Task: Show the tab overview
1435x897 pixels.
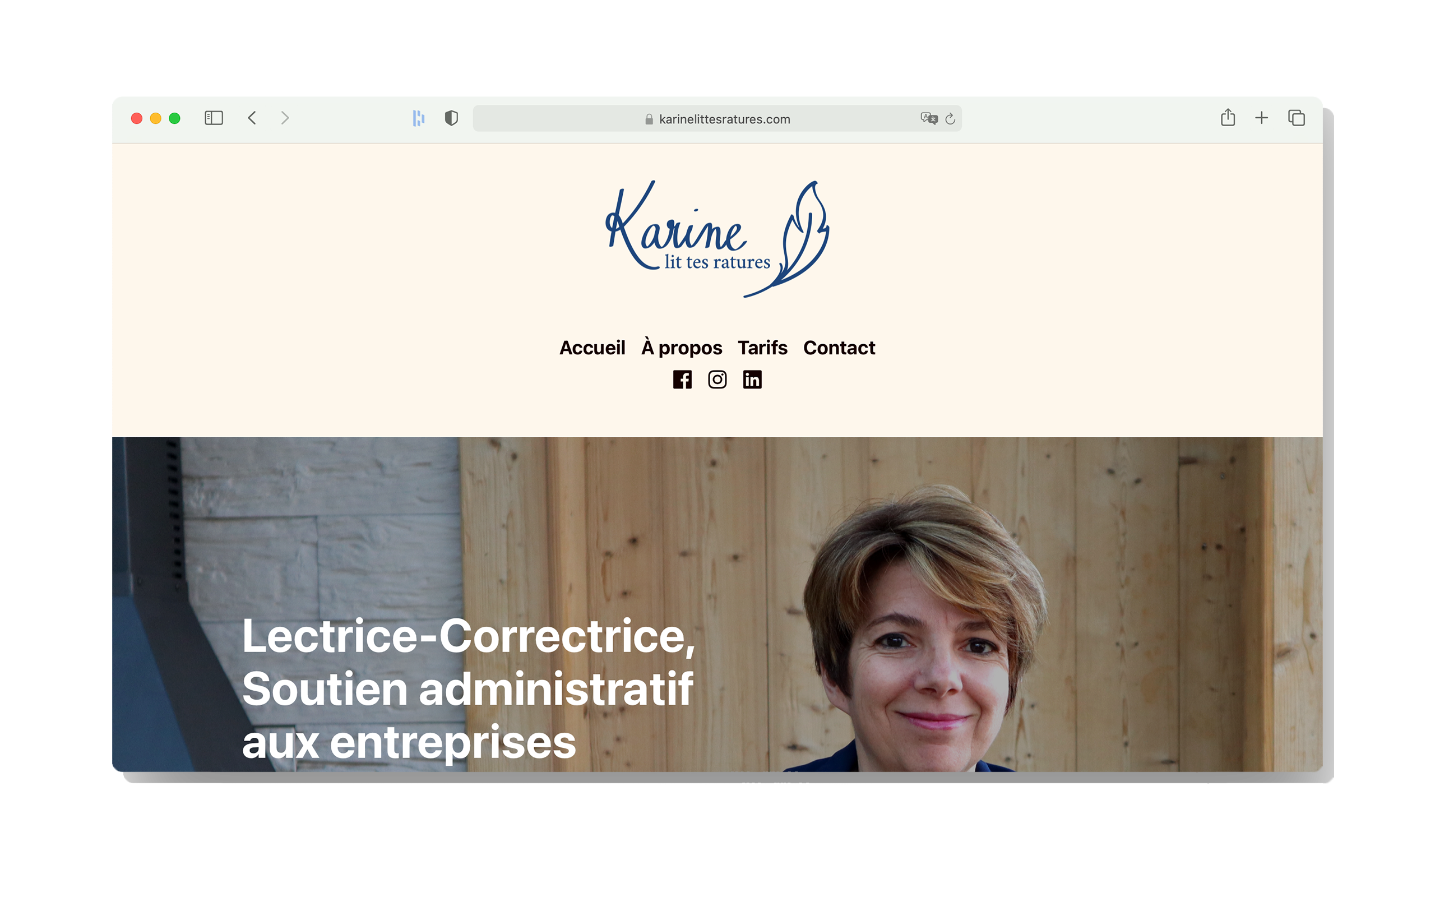Action: [x=1296, y=118]
